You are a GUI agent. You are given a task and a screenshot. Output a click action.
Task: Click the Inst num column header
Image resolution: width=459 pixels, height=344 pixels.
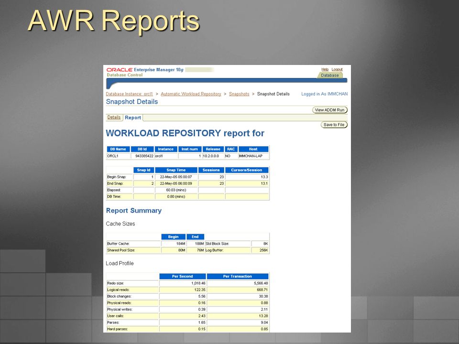190,149
